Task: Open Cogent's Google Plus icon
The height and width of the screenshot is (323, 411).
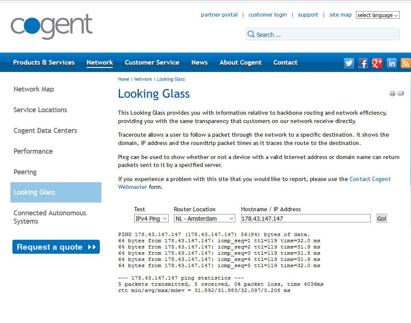Action: [x=377, y=63]
